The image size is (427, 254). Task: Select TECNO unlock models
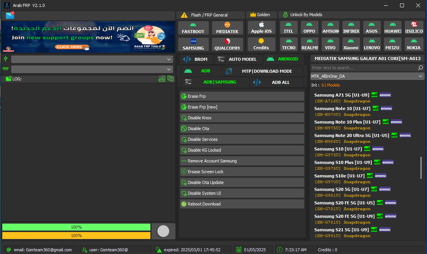point(289,44)
